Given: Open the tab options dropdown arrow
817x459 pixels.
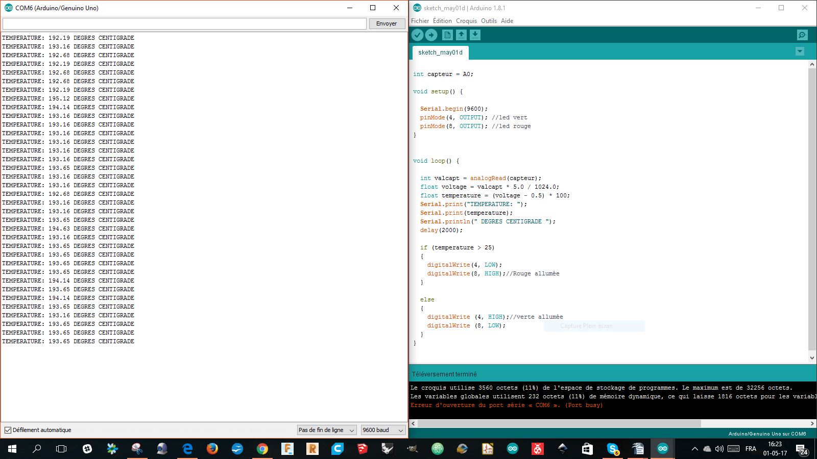Looking at the screenshot, I should (x=800, y=52).
